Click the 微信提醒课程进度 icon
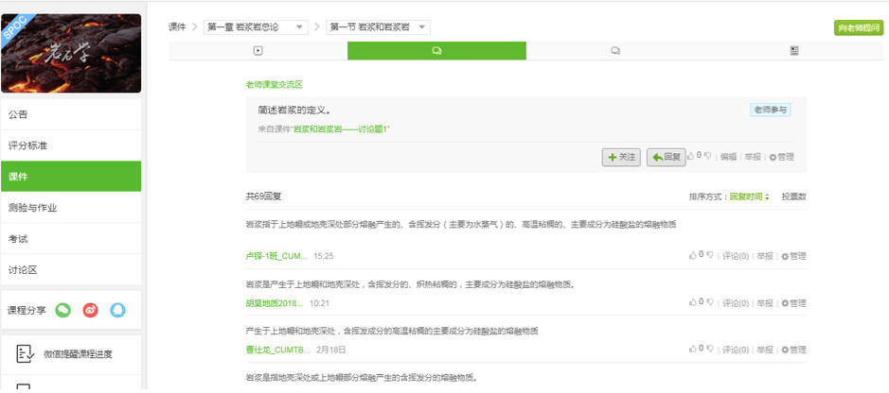Viewport: 889px width, 393px height. point(26,354)
